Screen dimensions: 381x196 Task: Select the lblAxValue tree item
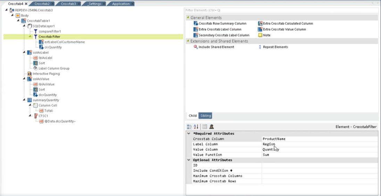click(x=47, y=84)
